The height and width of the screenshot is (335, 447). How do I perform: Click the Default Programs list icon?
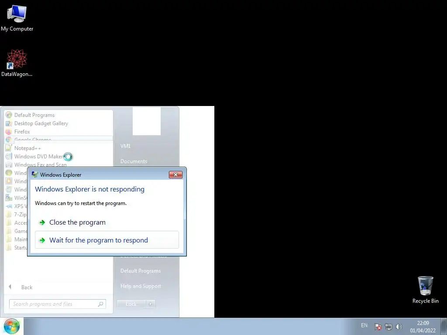coord(9,115)
